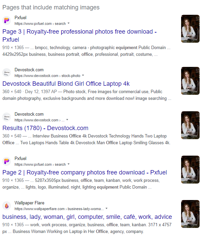
Task: Click the Wallpaper Flare flame favicon
Action: click(x=6, y=206)
